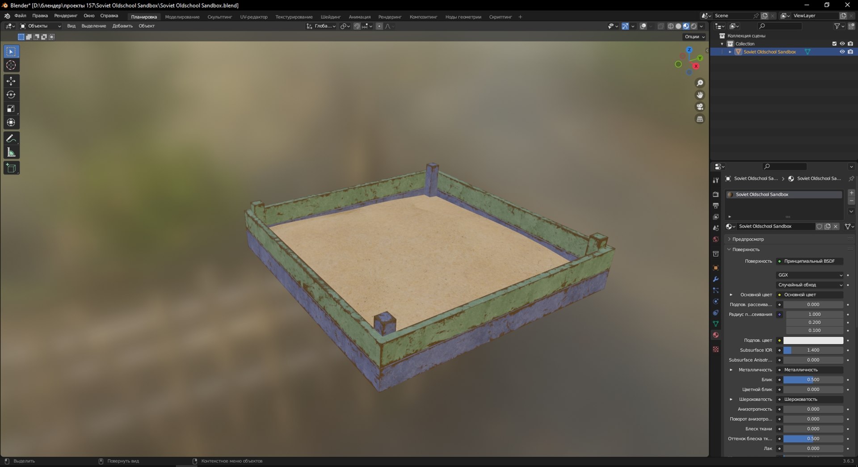The height and width of the screenshot is (467, 858).
Task: Click the Подпов. цвет white color swatch
Action: (x=813, y=341)
